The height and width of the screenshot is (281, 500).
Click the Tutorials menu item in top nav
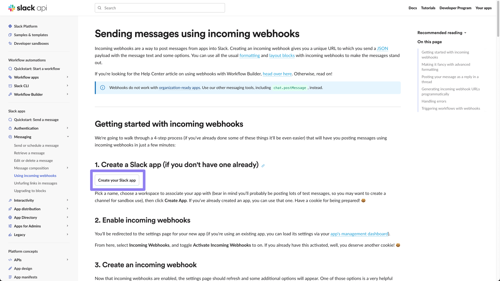click(x=428, y=8)
